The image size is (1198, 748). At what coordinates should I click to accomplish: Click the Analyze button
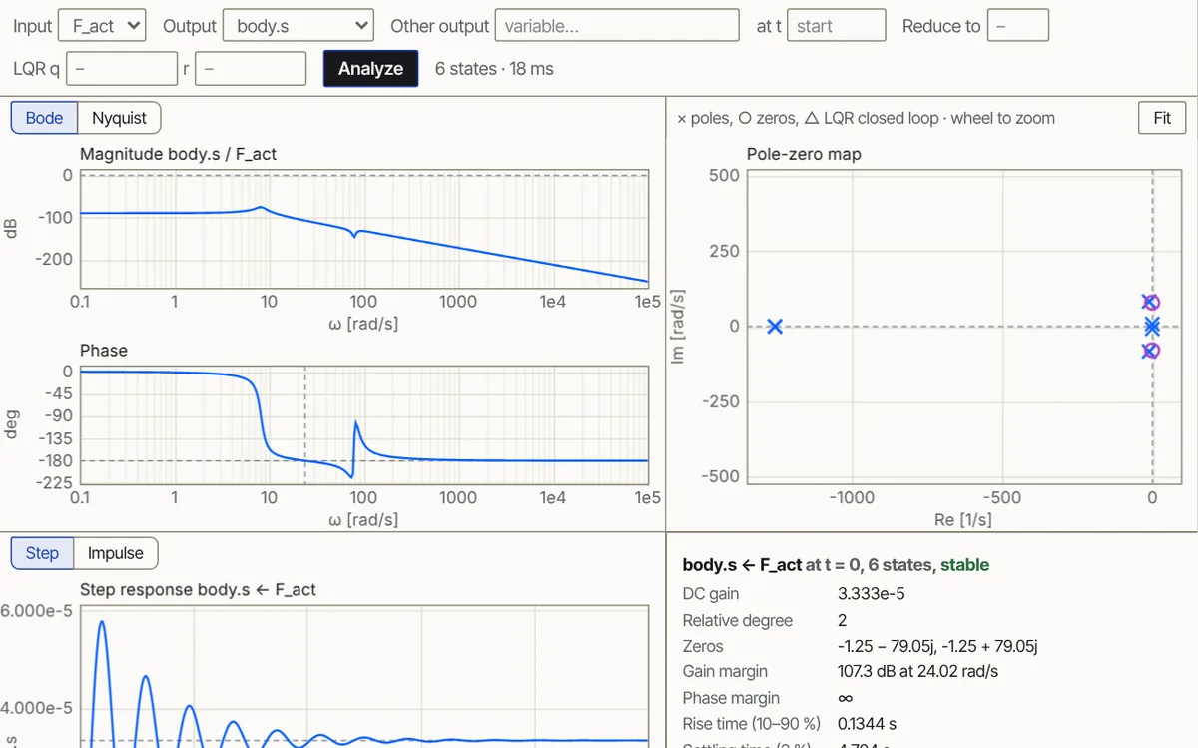[x=370, y=69]
